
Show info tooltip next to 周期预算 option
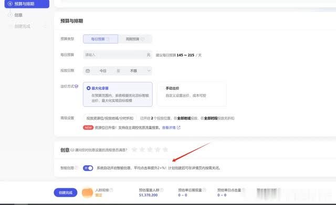click(x=142, y=39)
